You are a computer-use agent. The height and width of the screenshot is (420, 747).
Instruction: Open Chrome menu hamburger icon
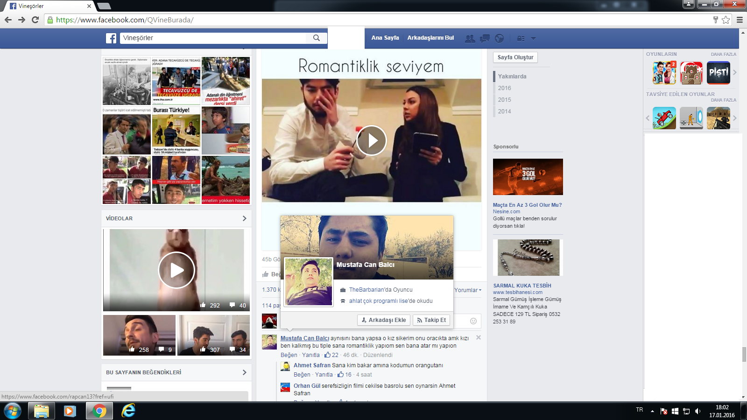click(x=740, y=20)
